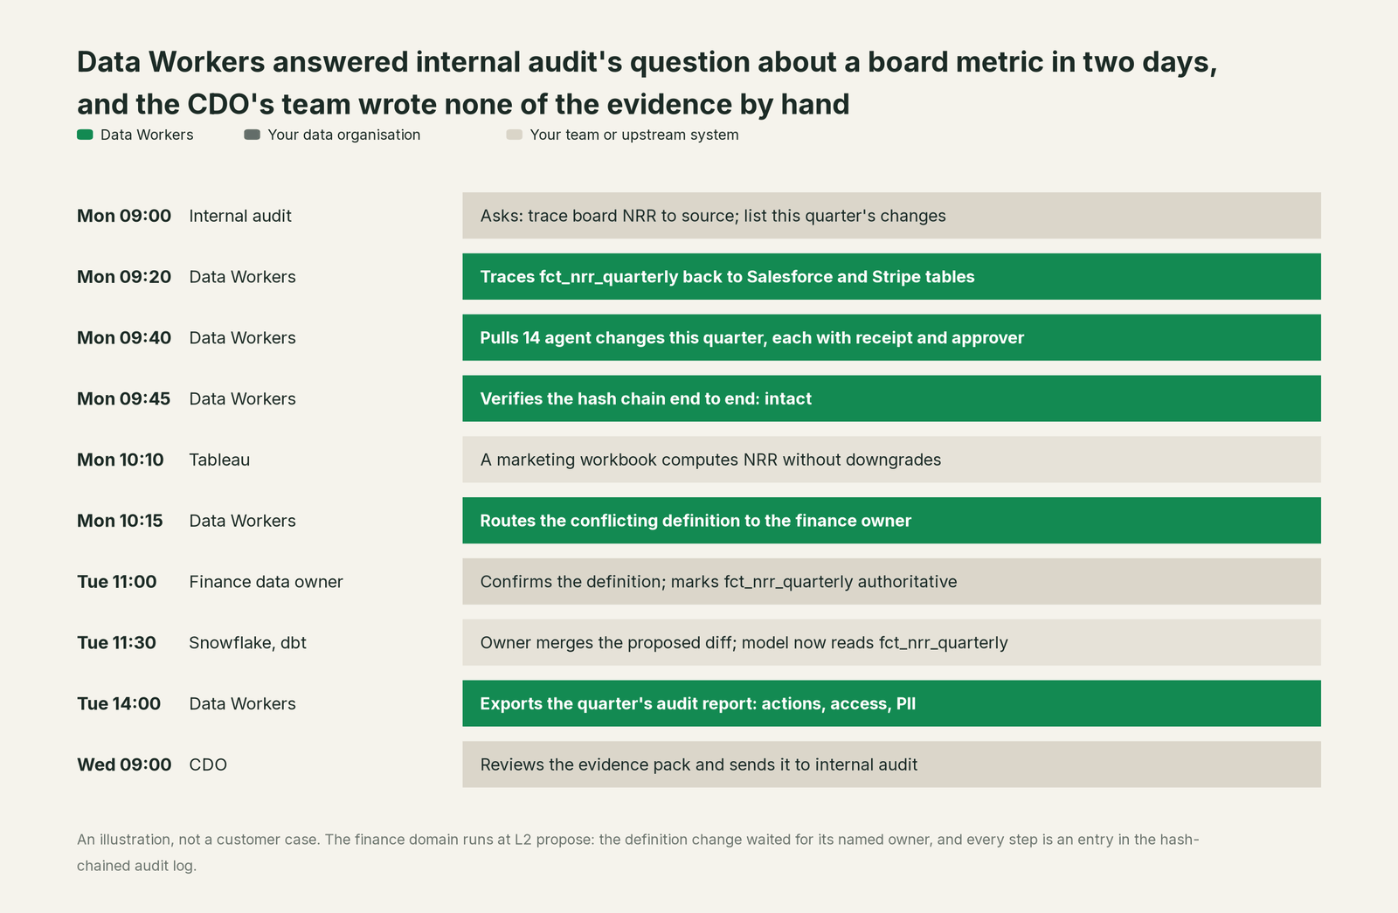Click the dark gray data organisation swatch
The width and height of the screenshot is (1398, 913).
click(x=252, y=135)
